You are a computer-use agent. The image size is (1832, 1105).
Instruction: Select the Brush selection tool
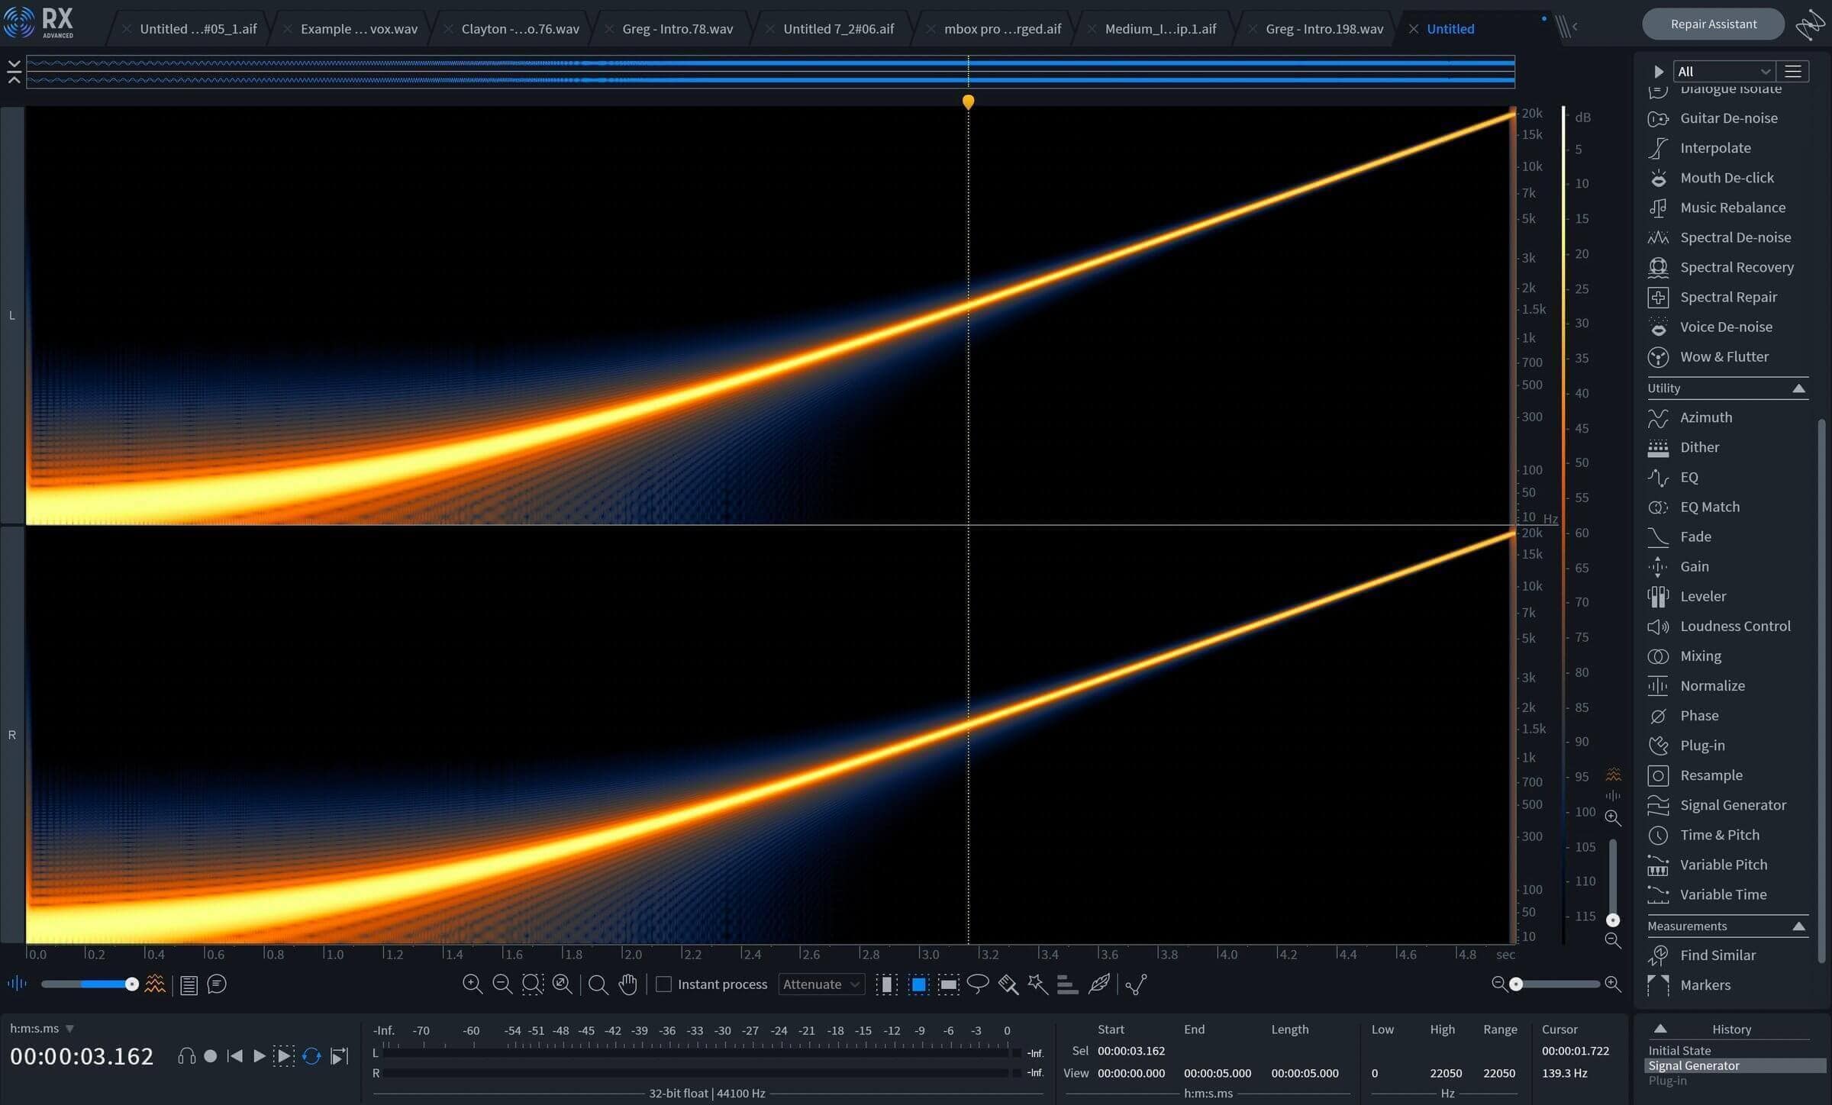coord(1008,984)
